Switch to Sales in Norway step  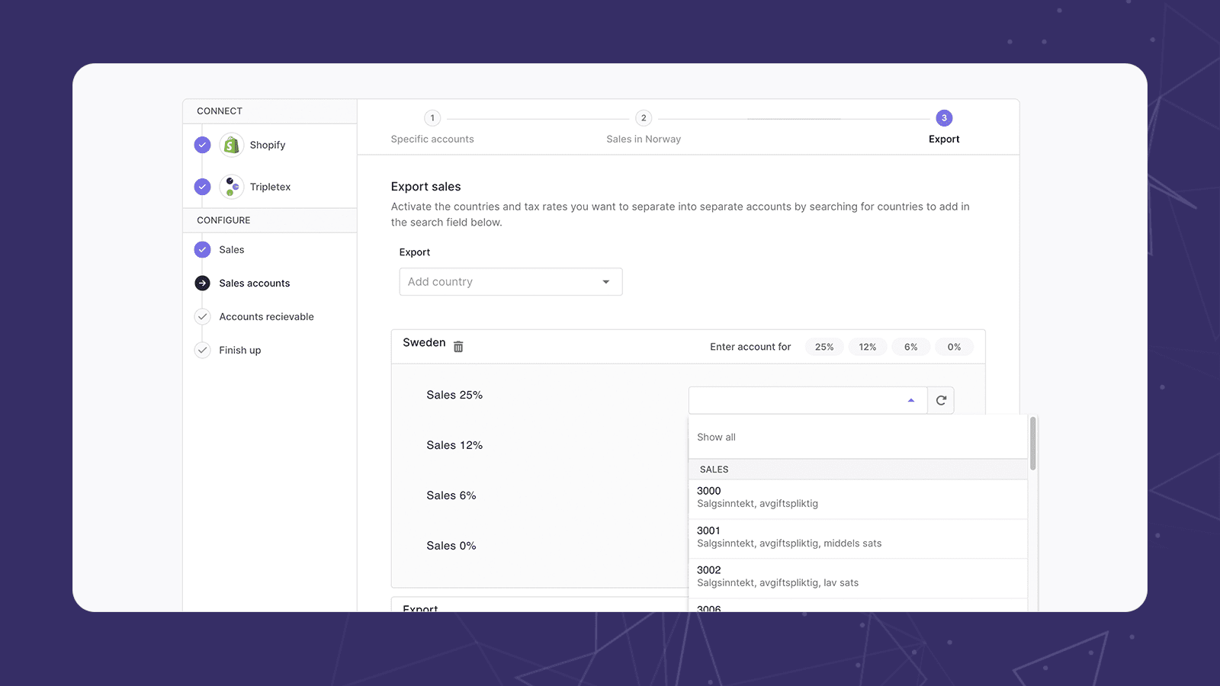pyautogui.click(x=644, y=118)
